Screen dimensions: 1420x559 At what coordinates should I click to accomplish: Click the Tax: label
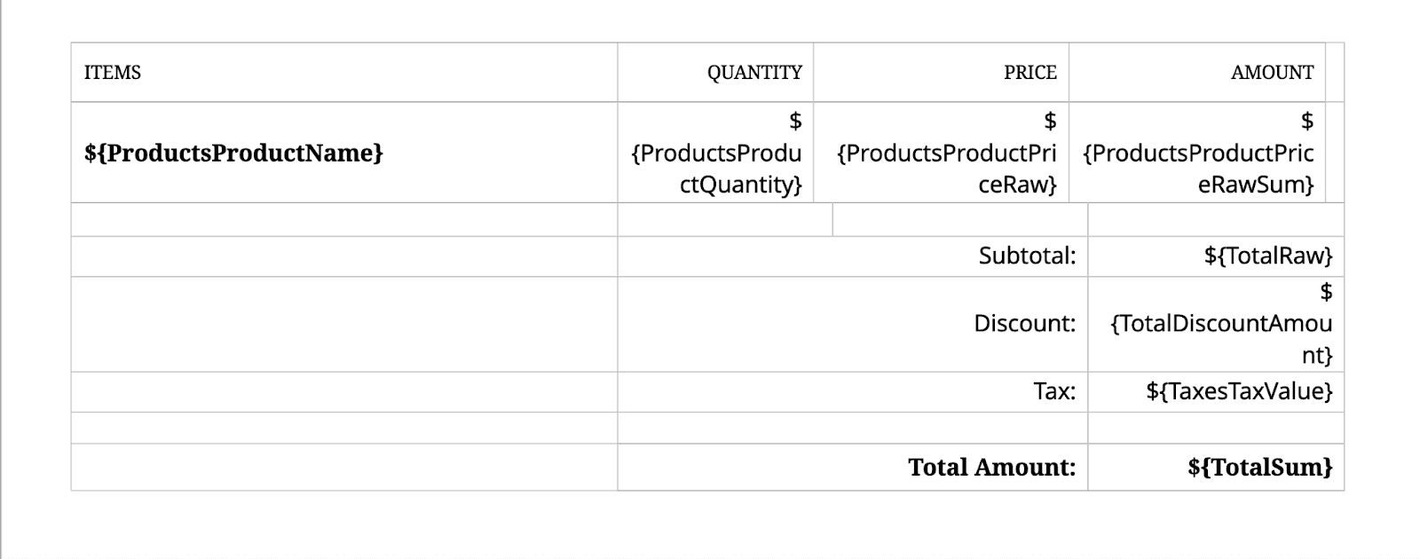(x=1054, y=391)
